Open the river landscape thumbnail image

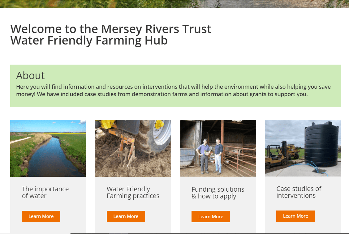[48, 148]
